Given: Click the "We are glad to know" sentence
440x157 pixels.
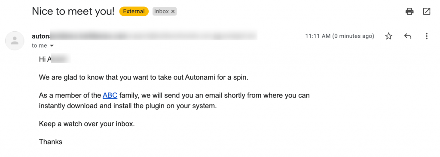Looking at the screenshot, I should coord(144,77).
